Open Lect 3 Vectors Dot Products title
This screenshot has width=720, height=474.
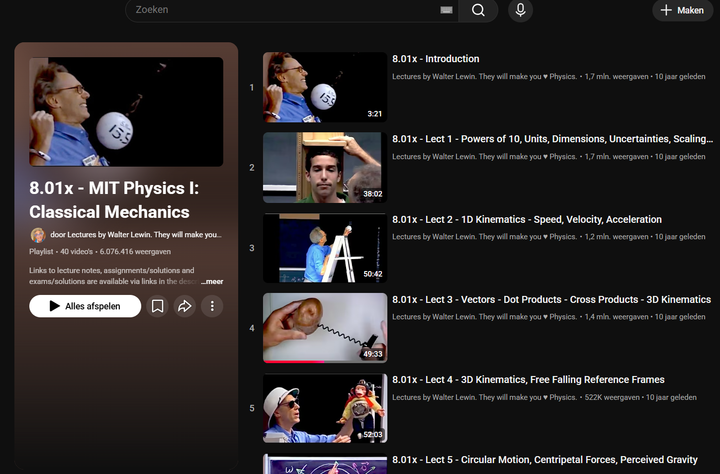point(551,299)
